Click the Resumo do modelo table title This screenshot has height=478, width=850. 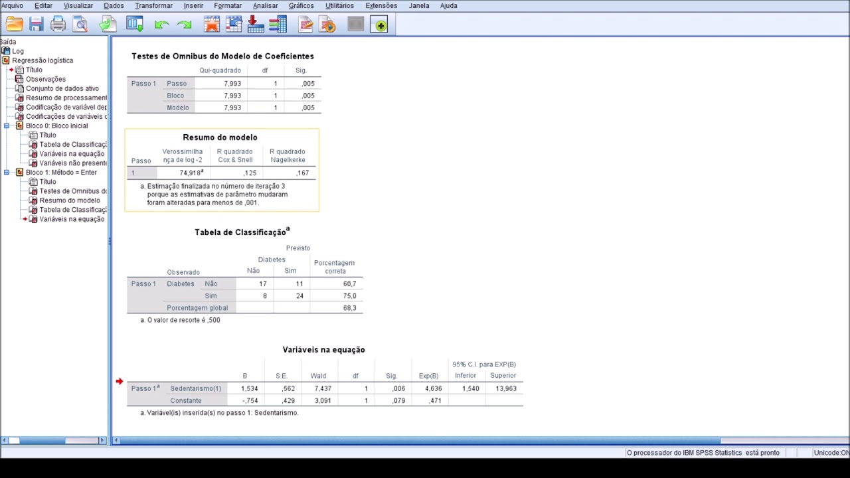tap(220, 137)
